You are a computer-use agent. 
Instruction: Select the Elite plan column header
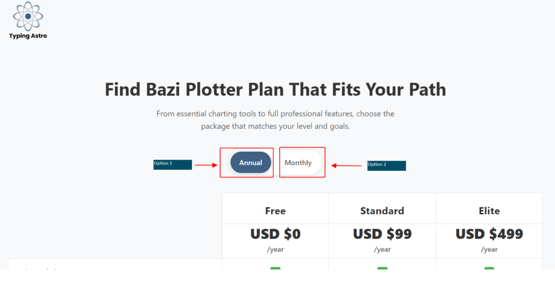pyautogui.click(x=489, y=211)
